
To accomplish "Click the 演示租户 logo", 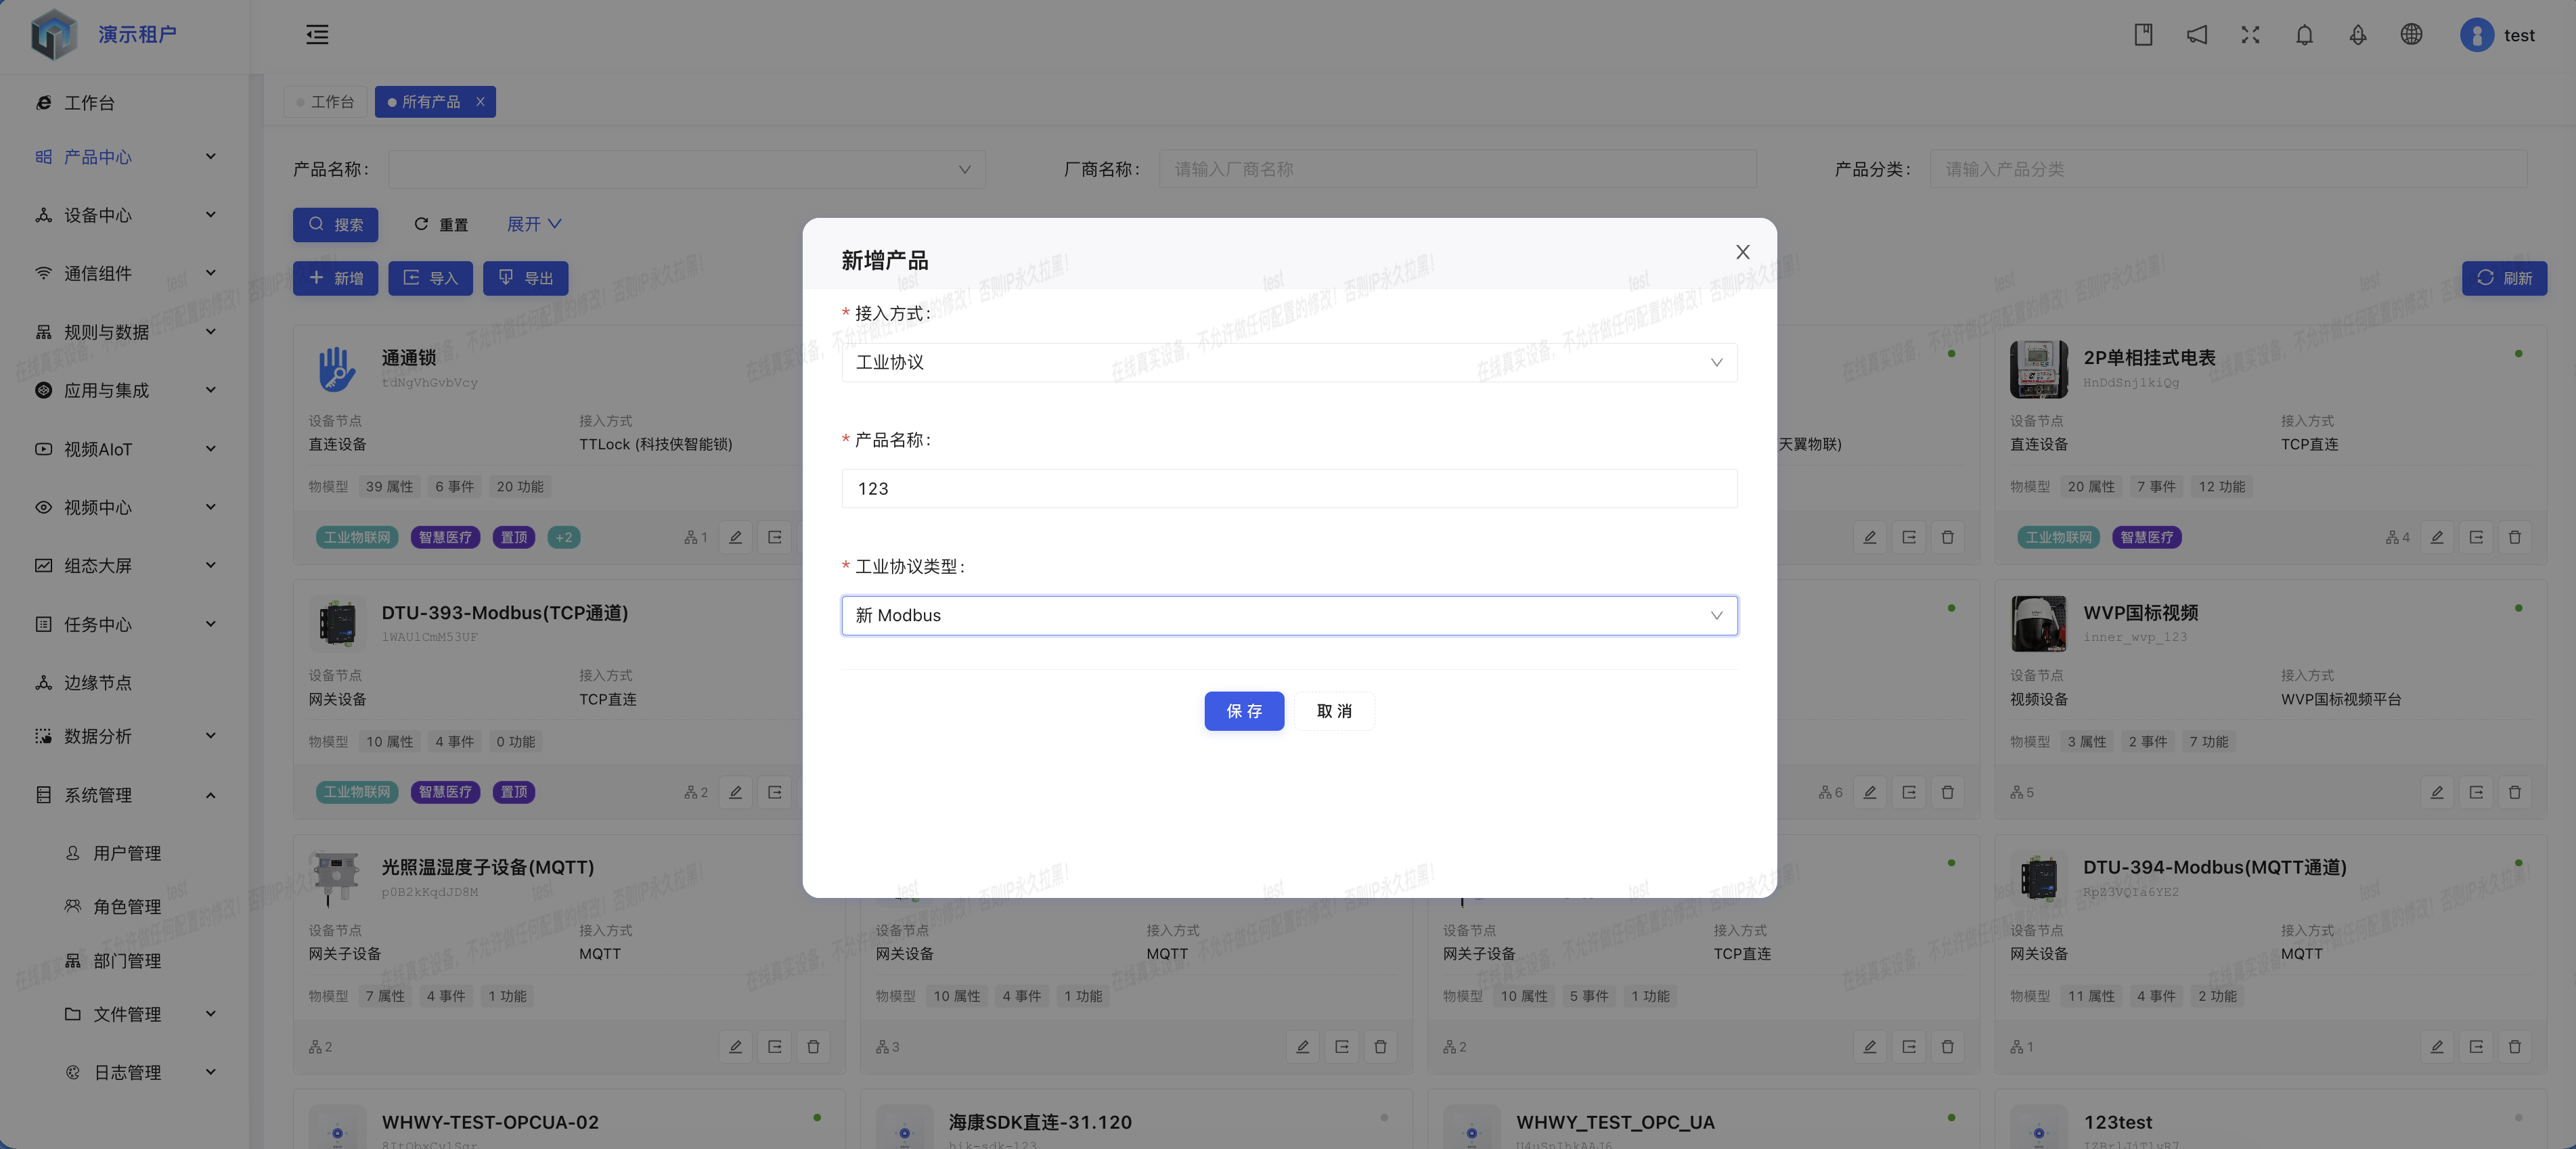I will coord(54,35).
